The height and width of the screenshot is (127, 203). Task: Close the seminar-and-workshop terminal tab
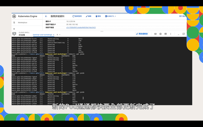pyautogui.click(x=54, y=35)
